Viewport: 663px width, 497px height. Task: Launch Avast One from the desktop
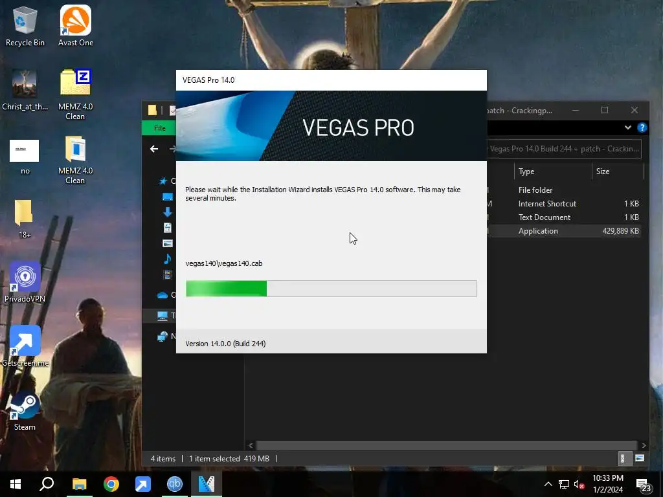click(x=76, y=26)
